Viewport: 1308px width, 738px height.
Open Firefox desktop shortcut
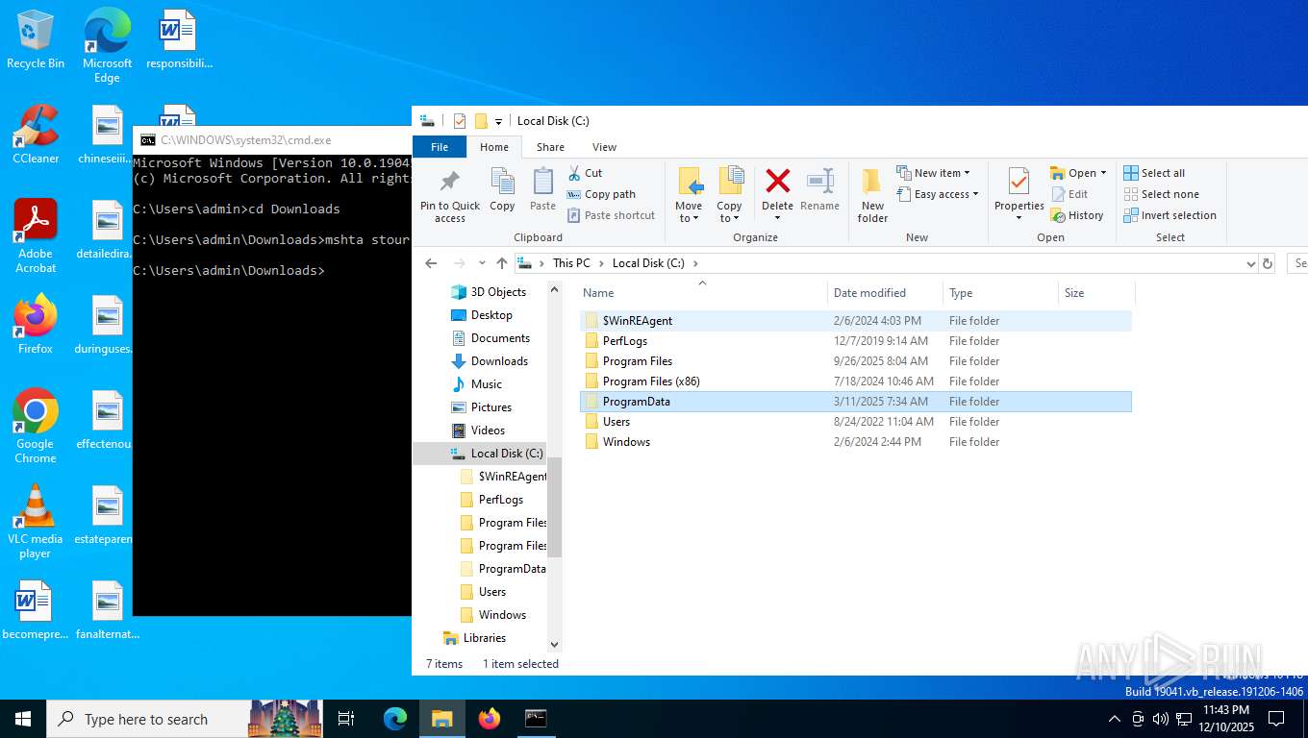pyautogui.click(x=36, y=325)
